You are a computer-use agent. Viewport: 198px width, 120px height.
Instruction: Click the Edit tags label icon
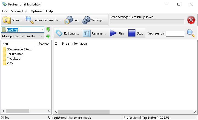coord(59,33)
